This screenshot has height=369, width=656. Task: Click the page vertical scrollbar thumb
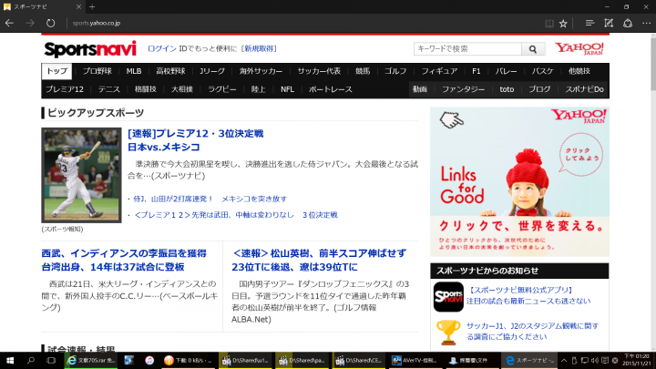tap(652, 63)
